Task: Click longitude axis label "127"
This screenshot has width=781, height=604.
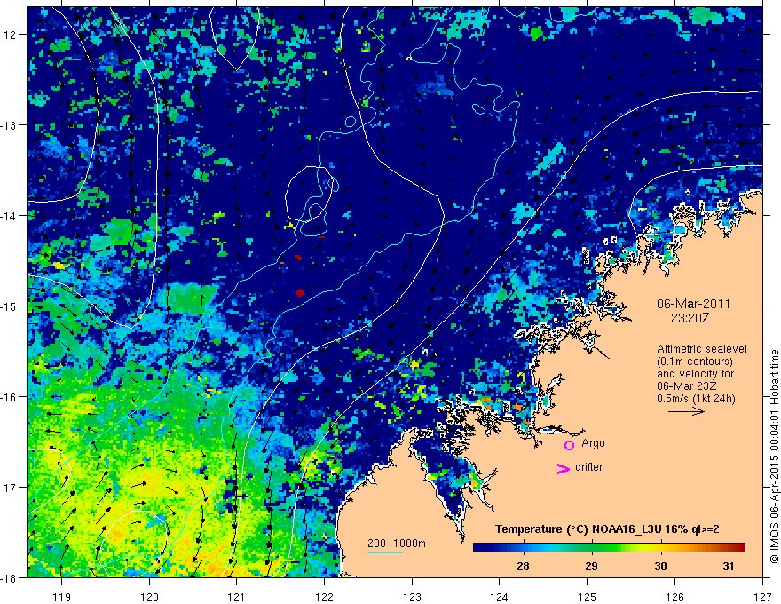Action: point(762,597)
